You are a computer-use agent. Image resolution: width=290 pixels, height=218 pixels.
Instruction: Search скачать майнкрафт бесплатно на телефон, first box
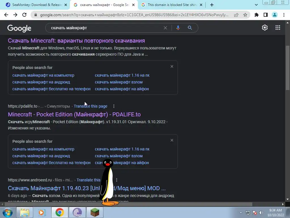pos(52,89)
